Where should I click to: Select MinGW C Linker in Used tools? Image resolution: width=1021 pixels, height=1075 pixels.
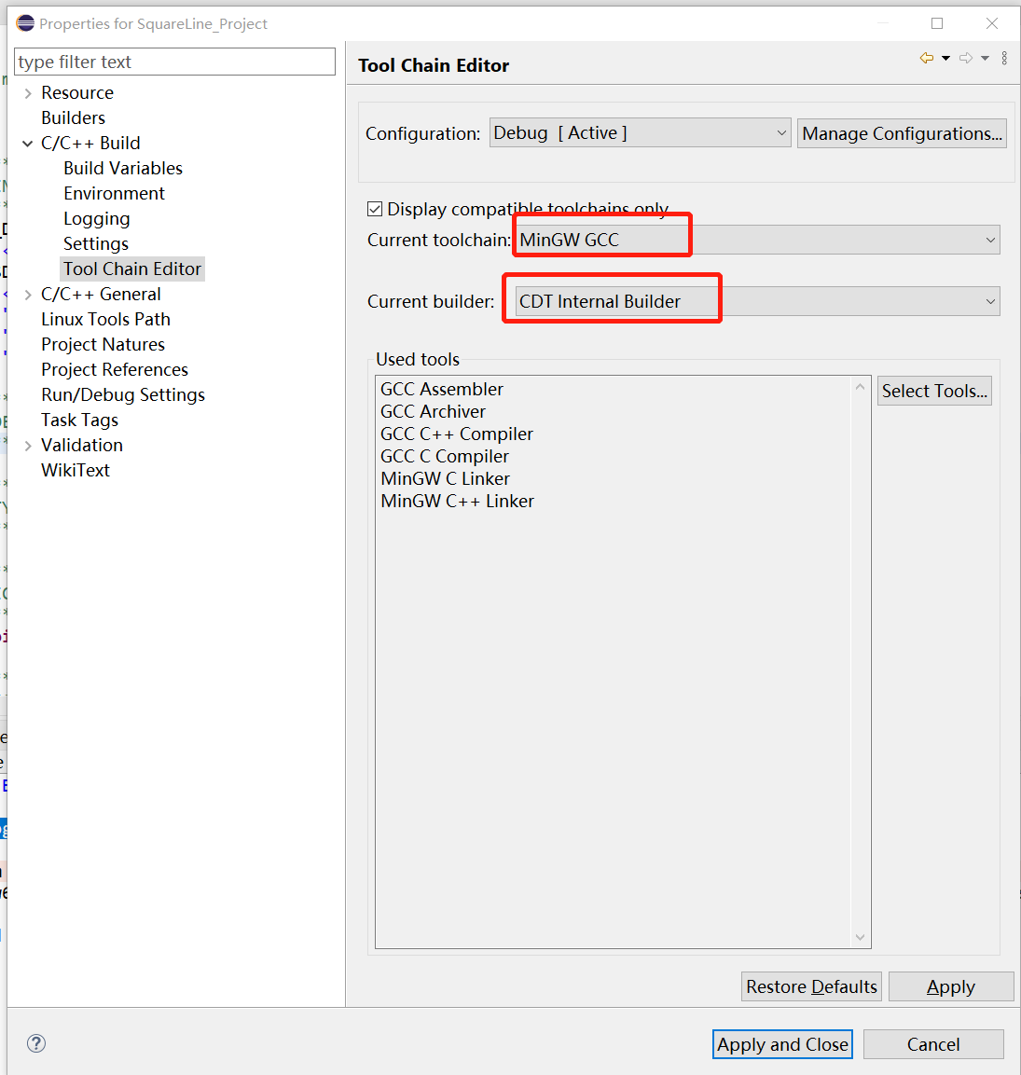click(445, 478)
